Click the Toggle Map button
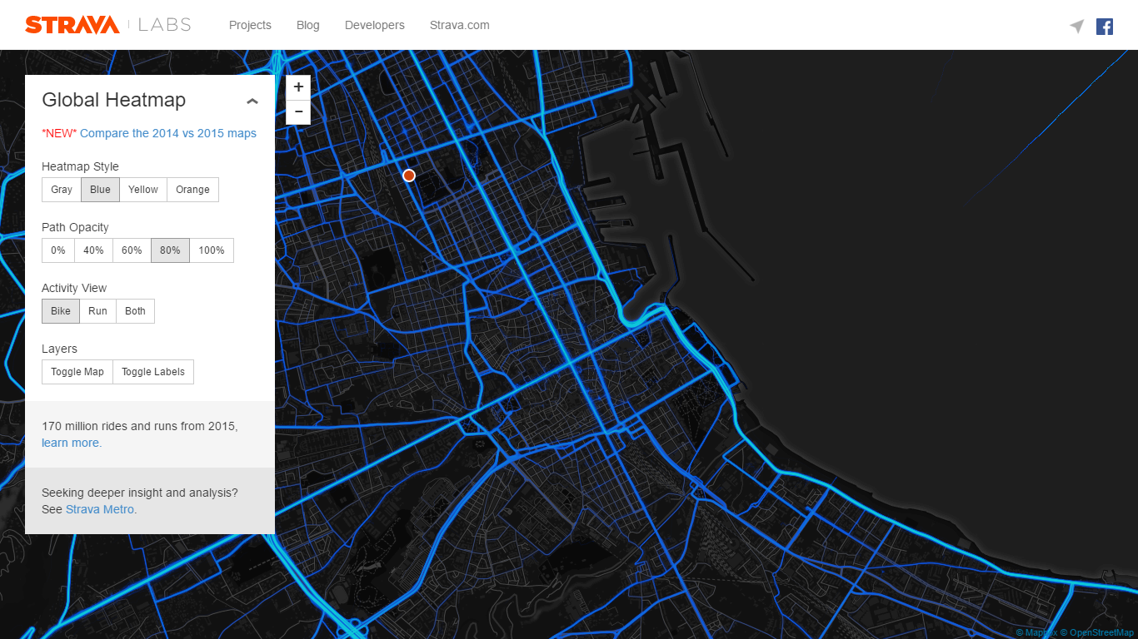The height and width of the screenshot is (639, 1138). click(x=77, y=372)
